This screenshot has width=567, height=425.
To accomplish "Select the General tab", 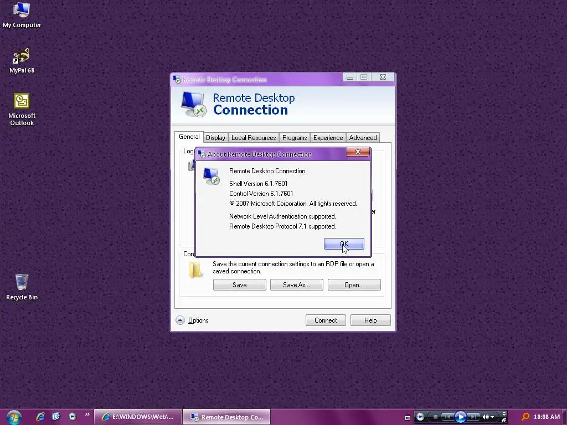I will click(189, 137).
